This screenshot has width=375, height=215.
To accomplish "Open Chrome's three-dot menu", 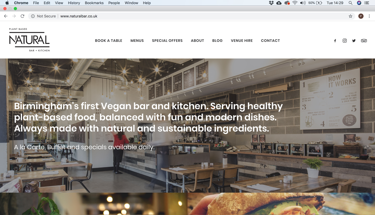I will pos(369,16).
